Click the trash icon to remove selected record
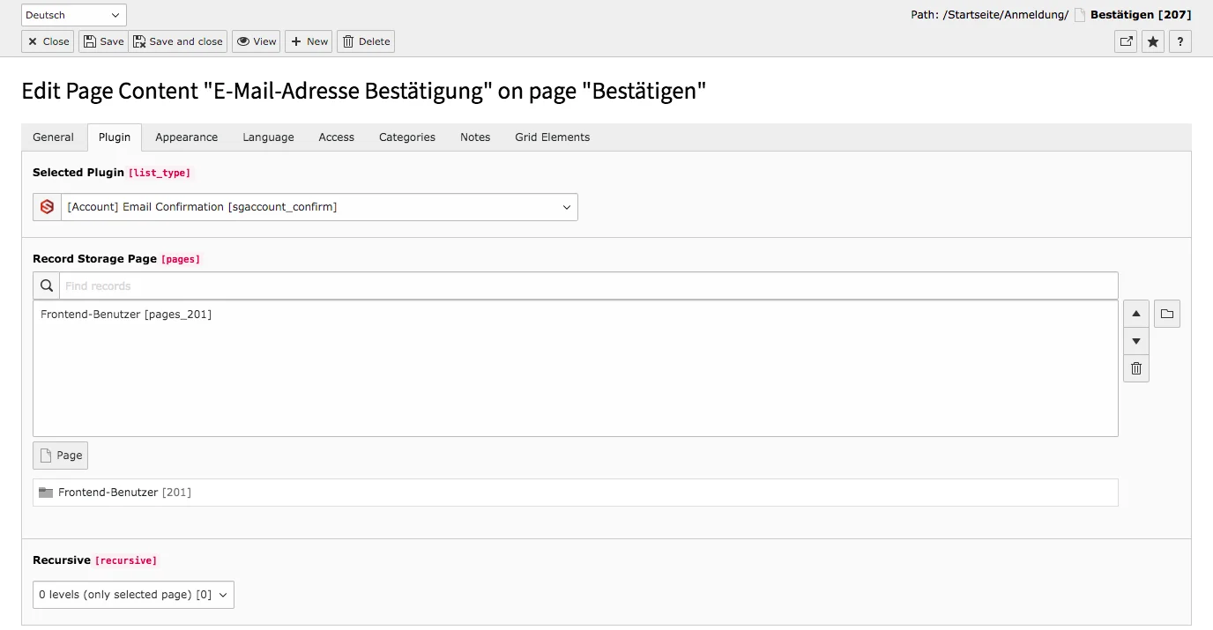This screenshot has height=630, width=1213. point(1135,368)
